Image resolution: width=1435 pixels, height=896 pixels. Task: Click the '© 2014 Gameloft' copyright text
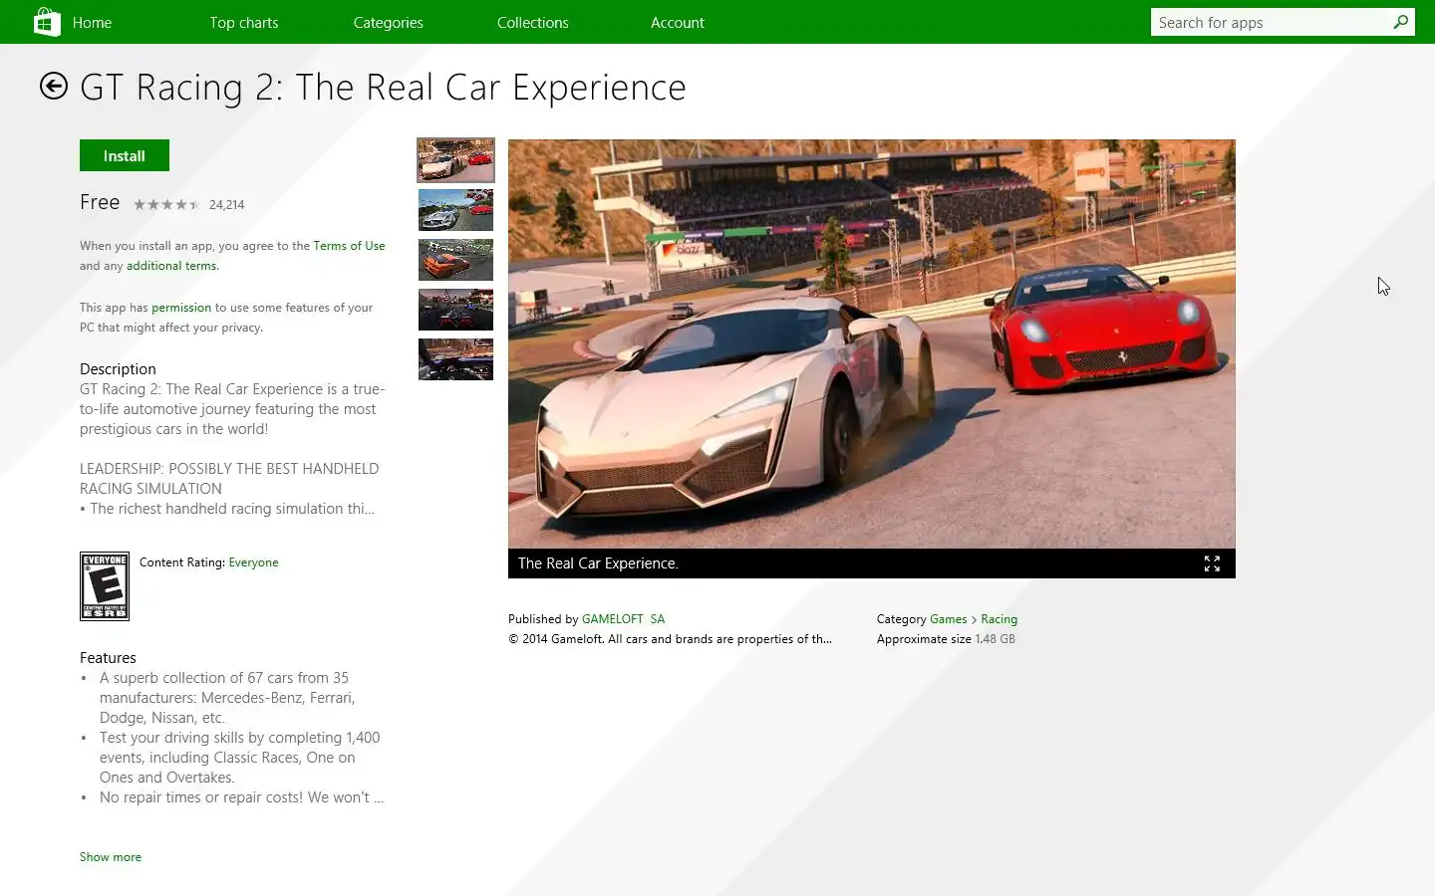(x=670, y=639)
